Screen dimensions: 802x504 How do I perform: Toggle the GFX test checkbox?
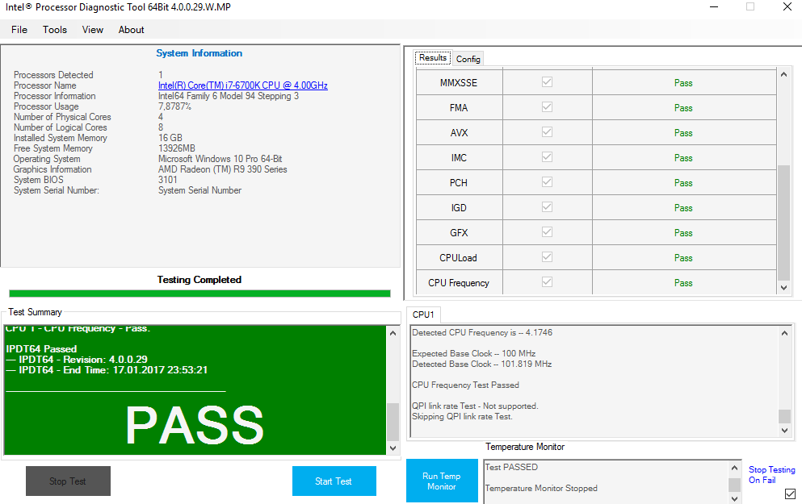point(548,232)
